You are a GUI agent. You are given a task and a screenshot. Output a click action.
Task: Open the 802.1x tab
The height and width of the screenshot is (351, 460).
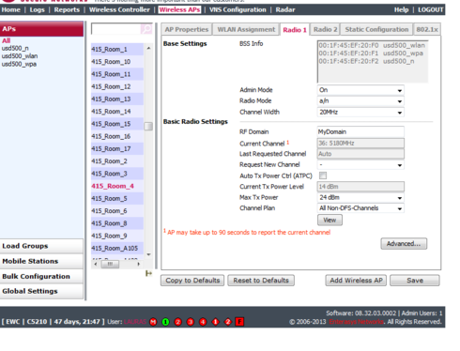point(427,29)
